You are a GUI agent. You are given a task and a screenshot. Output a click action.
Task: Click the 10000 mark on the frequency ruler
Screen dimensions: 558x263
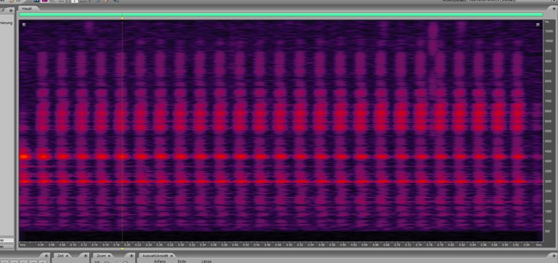548,41
